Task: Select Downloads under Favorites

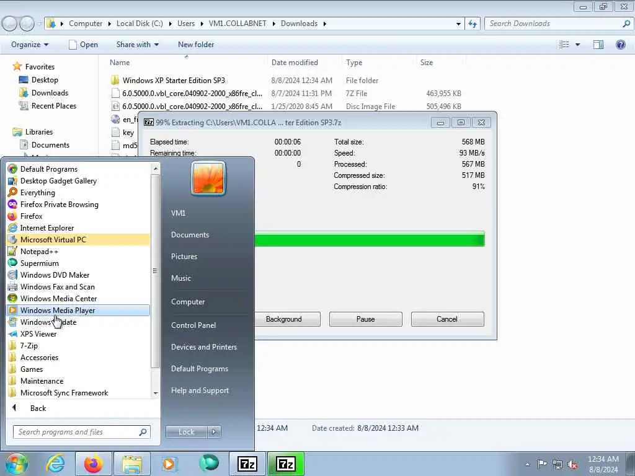Action: point(50,93)
